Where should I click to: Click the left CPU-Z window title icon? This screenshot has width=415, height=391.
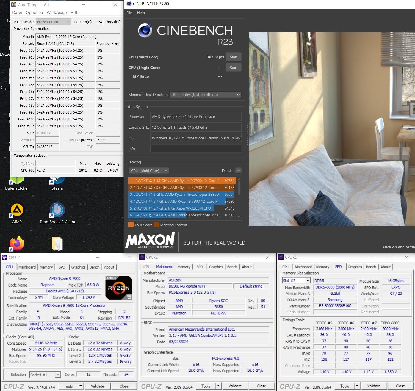[x=4, y=257]
